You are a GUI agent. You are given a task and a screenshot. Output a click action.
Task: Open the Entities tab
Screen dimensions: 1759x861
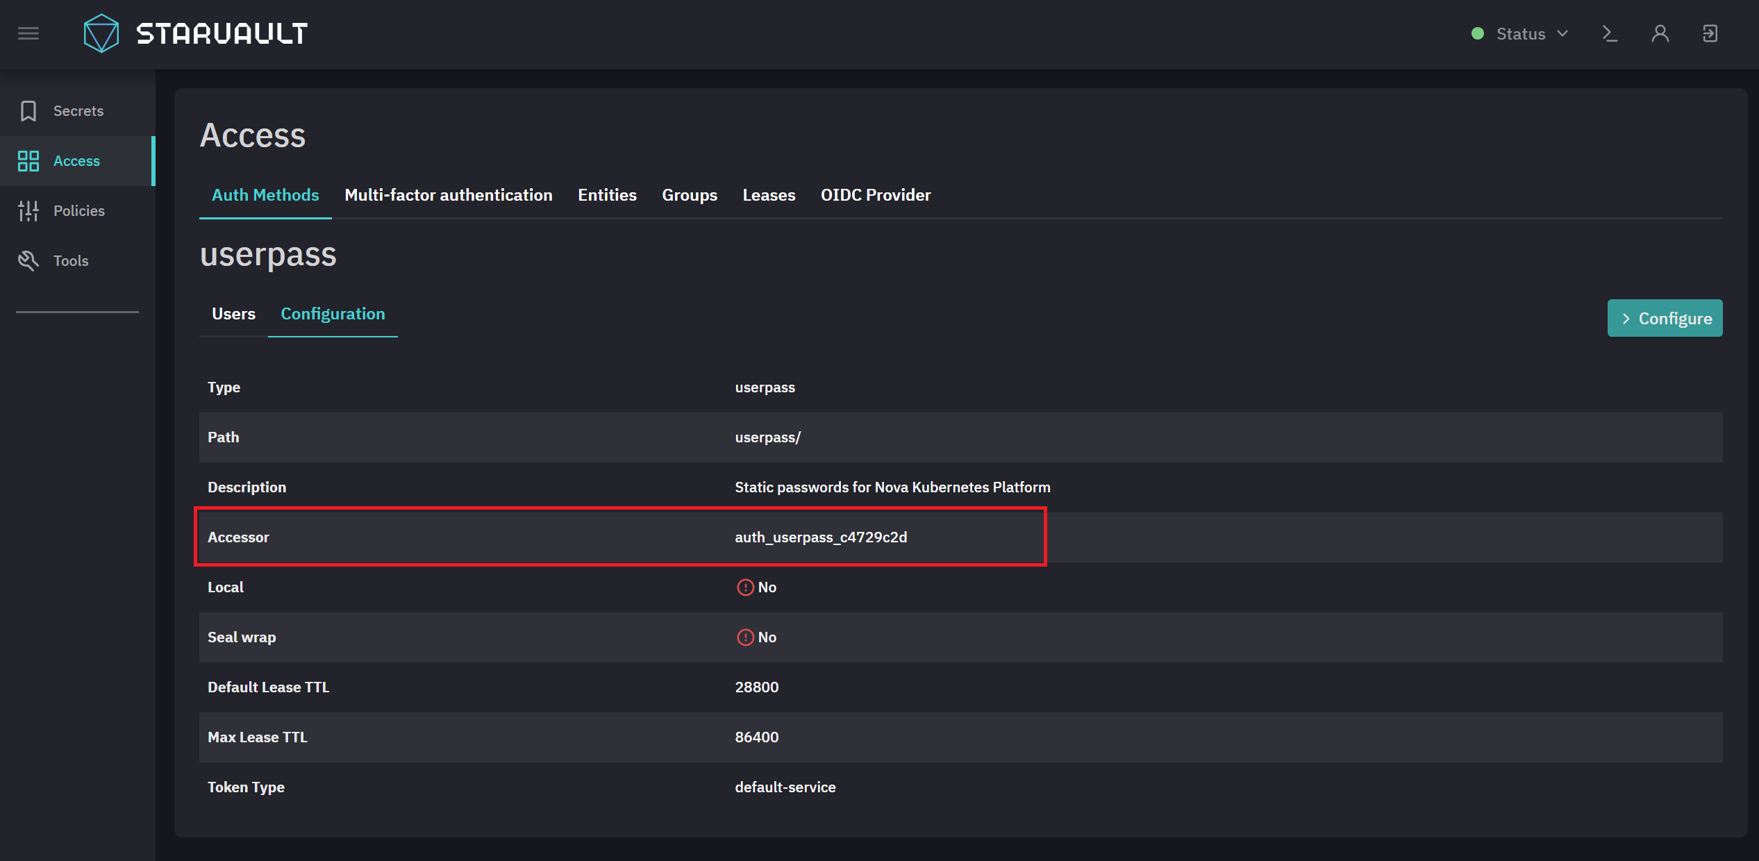[607, 195]
